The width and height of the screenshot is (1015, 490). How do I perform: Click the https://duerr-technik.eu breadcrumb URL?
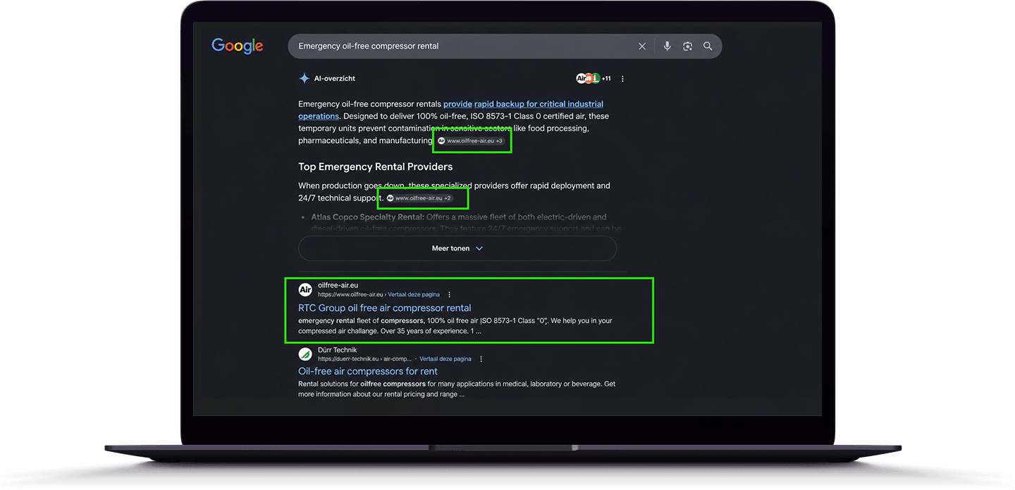[364, 359]
